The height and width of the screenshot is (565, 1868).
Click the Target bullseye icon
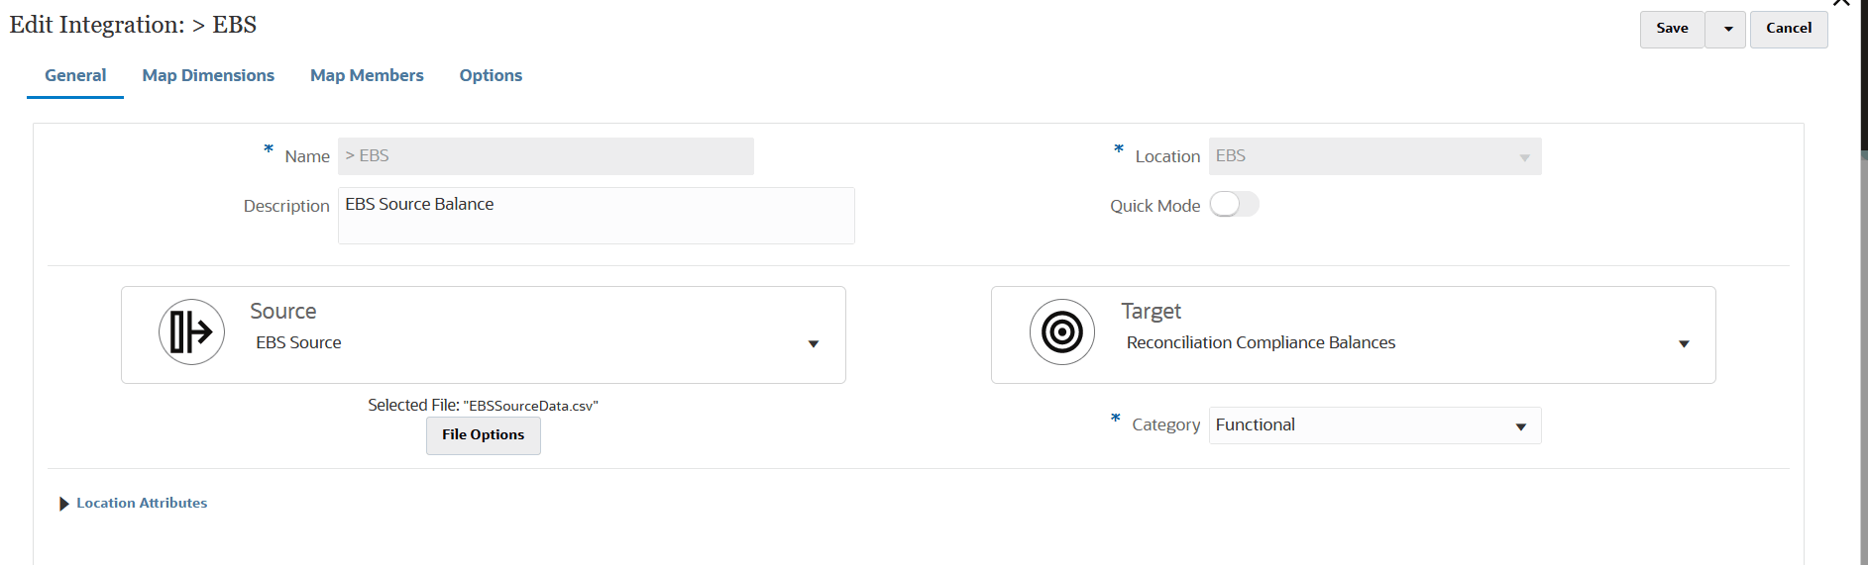[x=1061, y=332]
